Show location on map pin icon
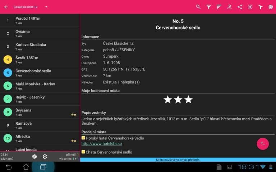The width and height of the screenshot is (276, 172). pyautogui.click(x=229, y=7)
